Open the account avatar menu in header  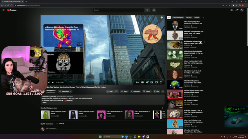pyautogui.click(x=242, y=10)
